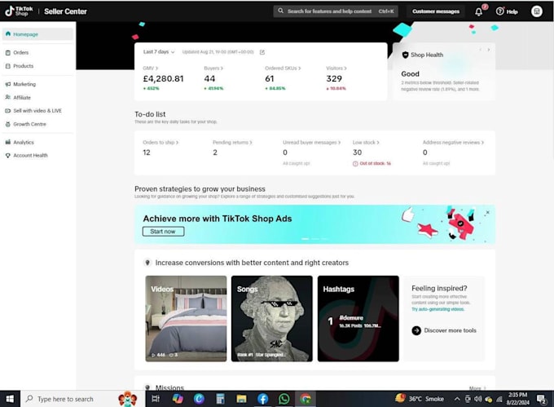Click the Discover more tools arrow icon

416,330
